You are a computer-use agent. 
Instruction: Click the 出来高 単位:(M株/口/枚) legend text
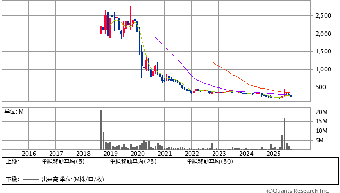[73, 179]
